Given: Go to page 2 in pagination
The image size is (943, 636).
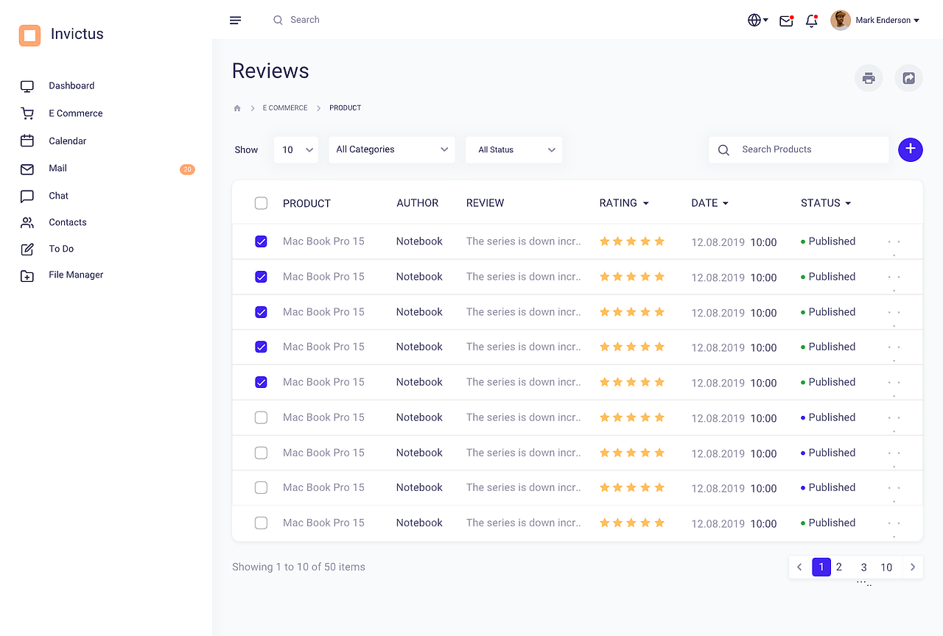Looking at the screenshot, I should (x=839, y=567).
